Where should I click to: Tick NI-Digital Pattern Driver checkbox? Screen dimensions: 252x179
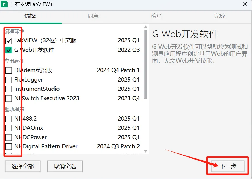9,146
